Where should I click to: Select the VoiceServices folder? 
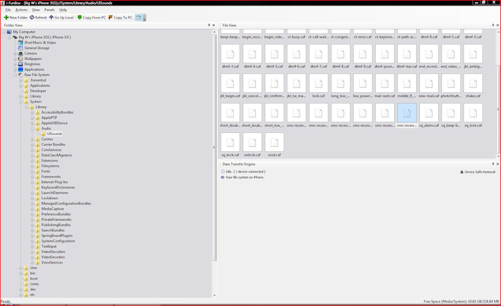click(52, 262)
